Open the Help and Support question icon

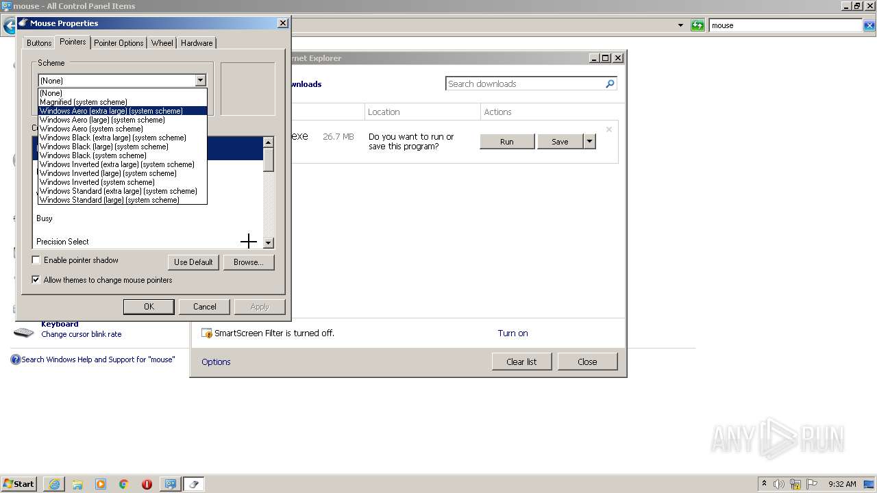(x=15, y=359)
